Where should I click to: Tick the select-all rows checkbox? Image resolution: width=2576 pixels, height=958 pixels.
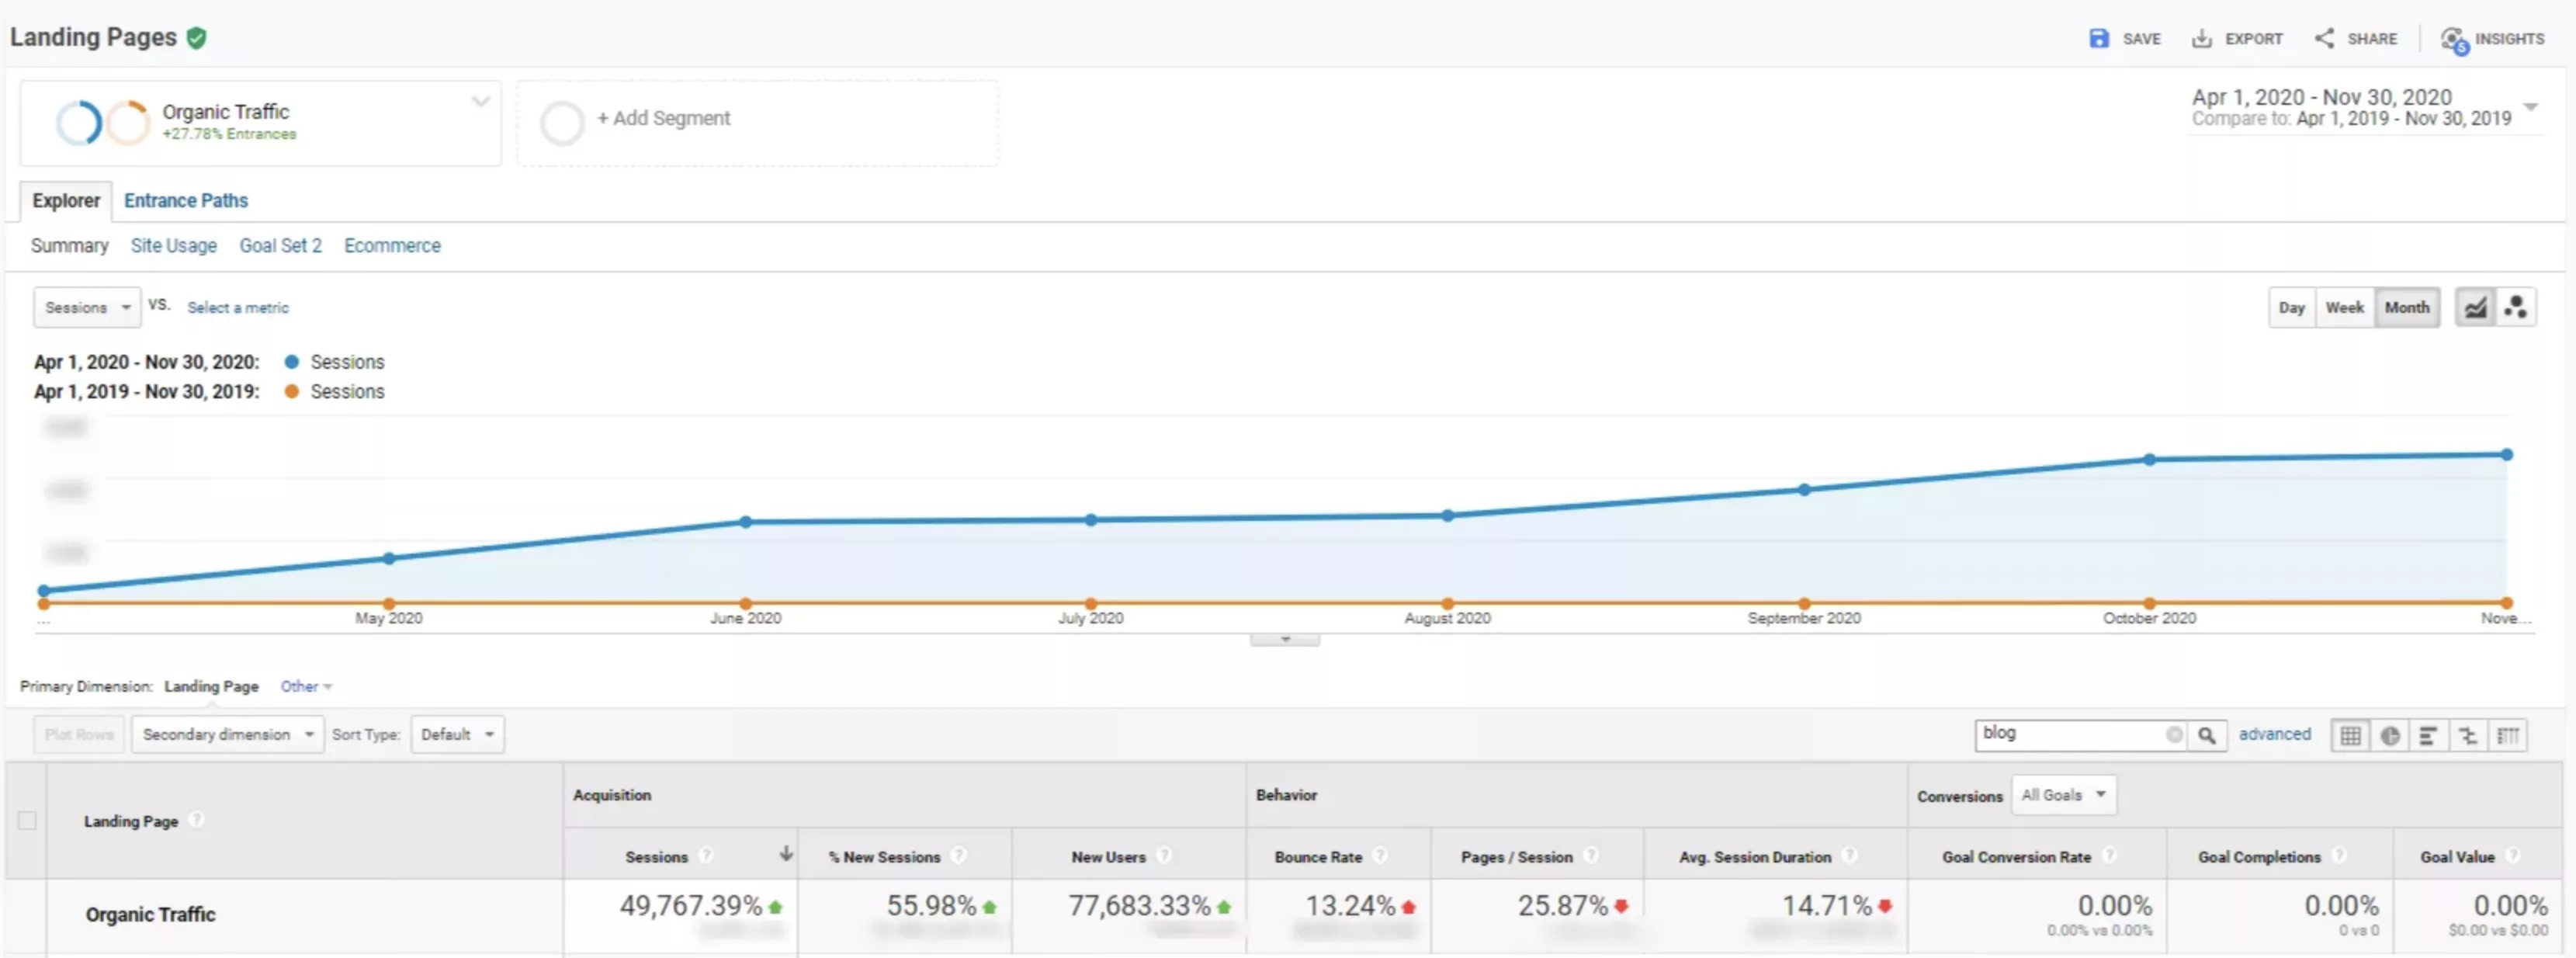click(x=27, y=821)
